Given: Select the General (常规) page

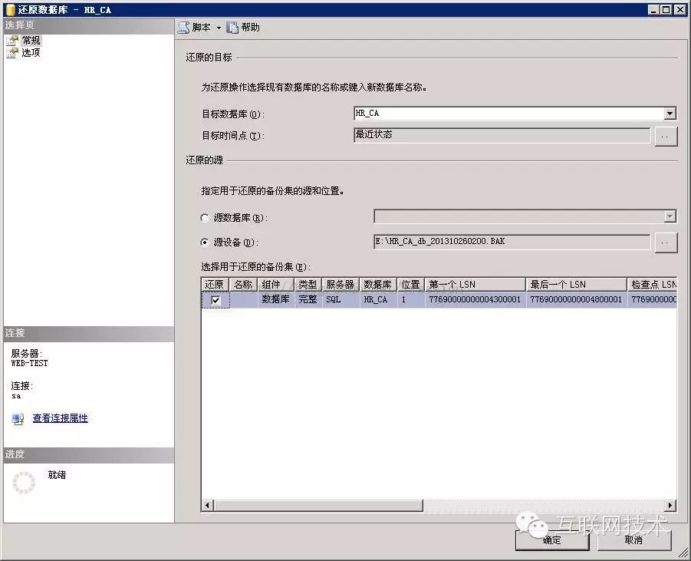Looking at the screenshot, I should (x=31, y=41).
